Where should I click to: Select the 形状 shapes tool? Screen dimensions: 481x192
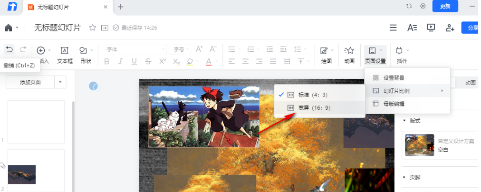[x=86, y=54]
